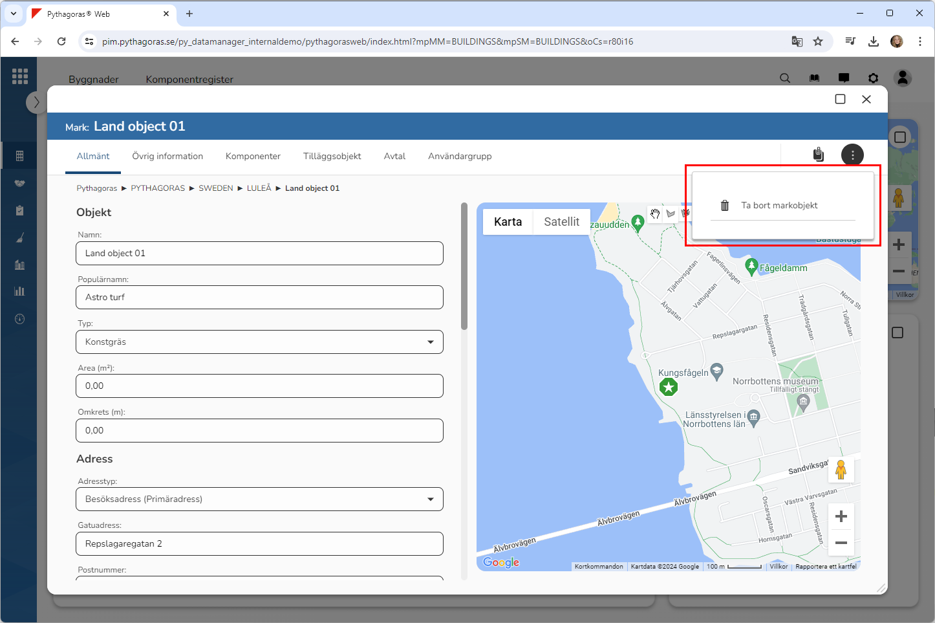The width and height of the screenshot is (935, 623).
Task: Open the Typ dropdown showing Konstgräs
Action: point(259,342)
